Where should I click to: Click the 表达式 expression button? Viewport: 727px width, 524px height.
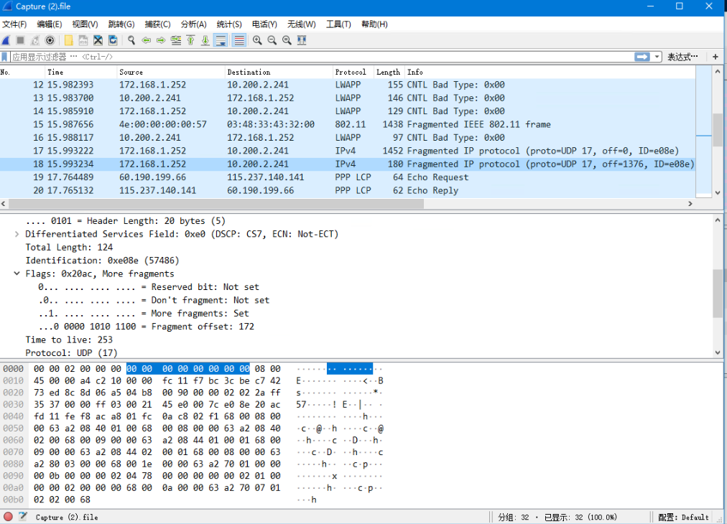(682, 57)
